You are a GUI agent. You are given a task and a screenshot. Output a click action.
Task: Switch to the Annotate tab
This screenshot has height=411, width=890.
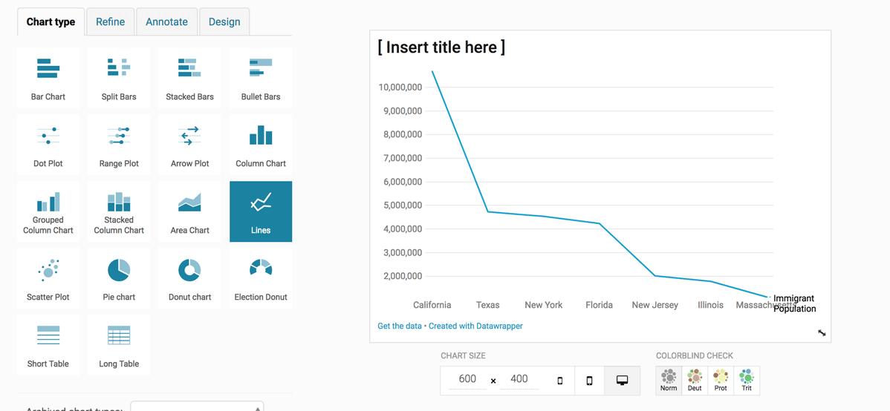tap(167, 22)
